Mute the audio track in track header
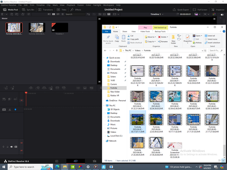The image size is (227, 170). (x=12, y=147)
